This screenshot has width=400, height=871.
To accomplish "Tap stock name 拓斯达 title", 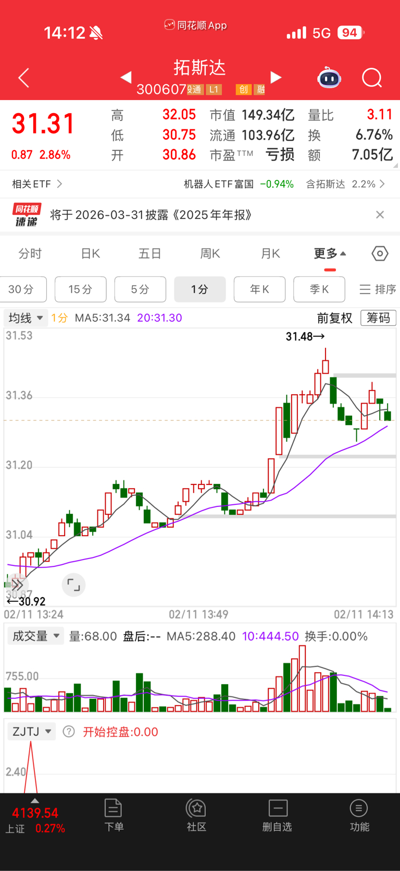I will [200, 67].
